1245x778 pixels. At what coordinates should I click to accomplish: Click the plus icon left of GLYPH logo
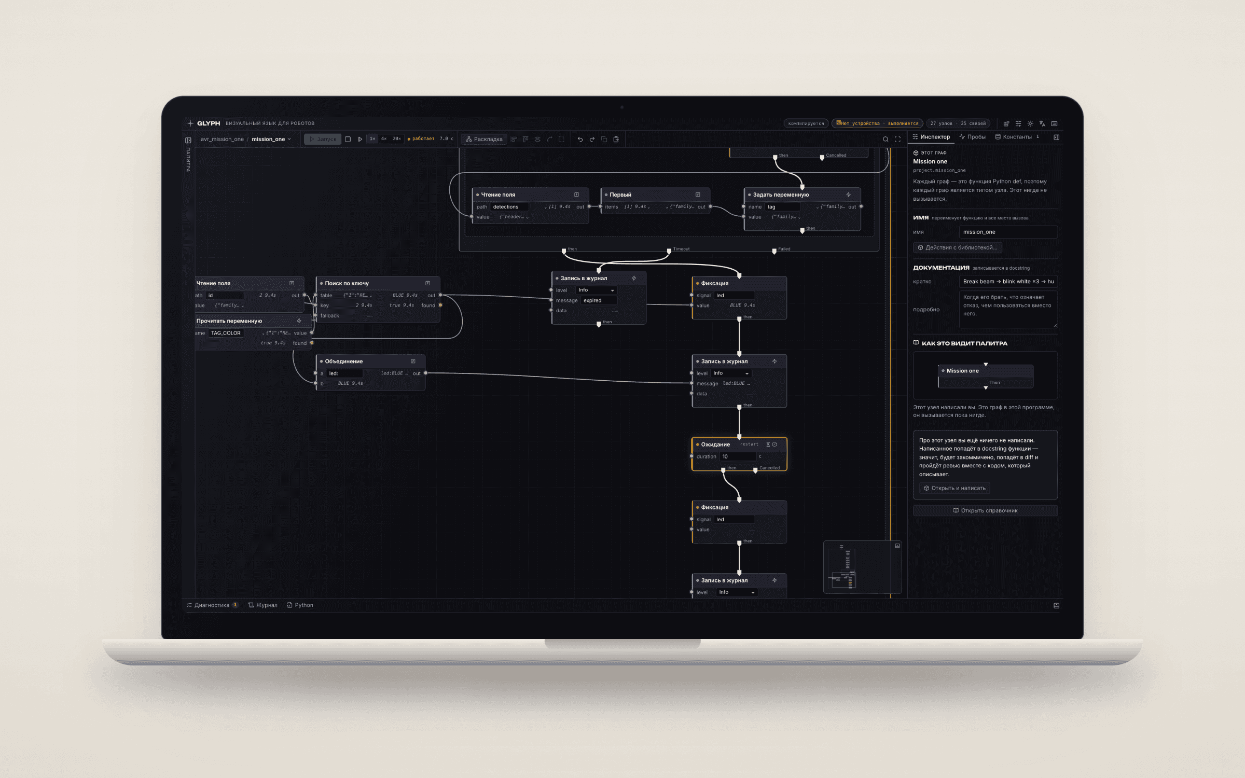point(190,123)
